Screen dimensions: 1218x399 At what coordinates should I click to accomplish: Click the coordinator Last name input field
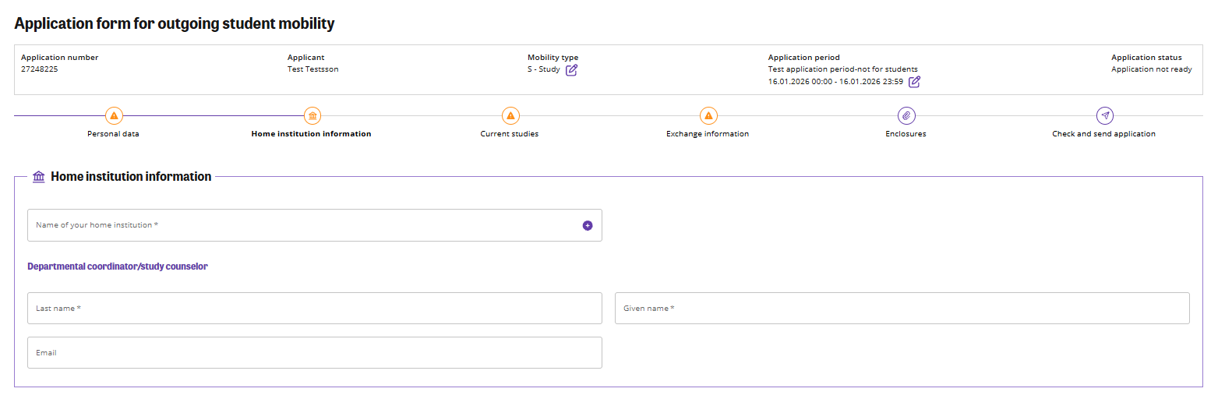click(314, 309)
